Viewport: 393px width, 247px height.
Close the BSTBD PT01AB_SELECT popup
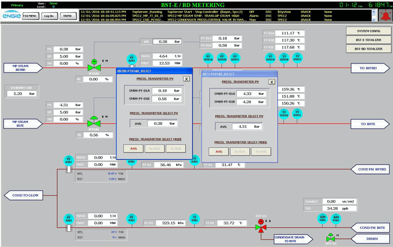186,79
